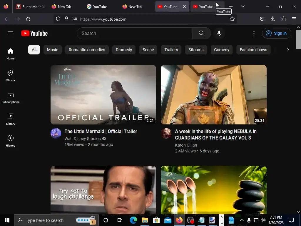Filter by Fashion shows chip
The width and height of the screenshot is (301, 226).
coord(253,50)
